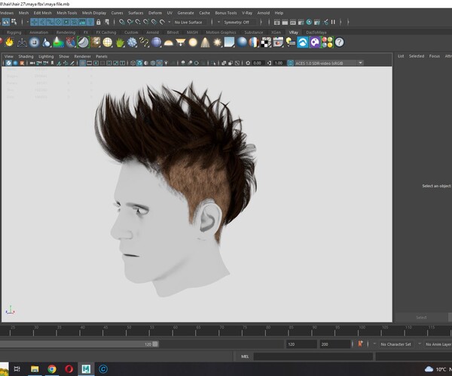Click the four colored spheres shelf icon
This screenshot has height=376, width=452.
(x=327, y=43)
